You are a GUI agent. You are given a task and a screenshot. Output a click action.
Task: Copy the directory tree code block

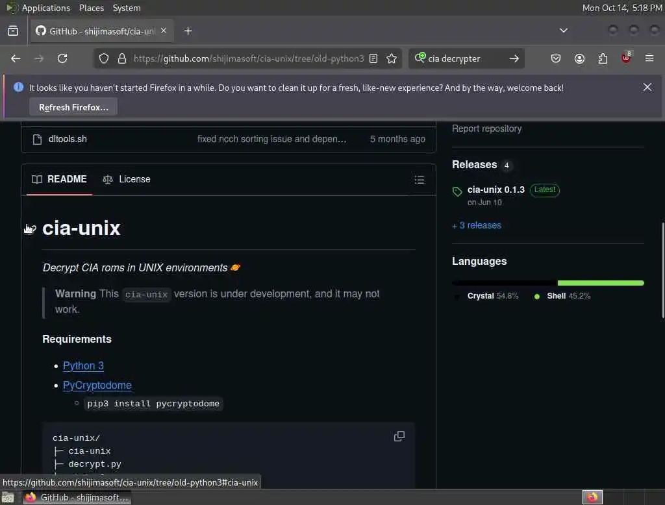[399, 436]
